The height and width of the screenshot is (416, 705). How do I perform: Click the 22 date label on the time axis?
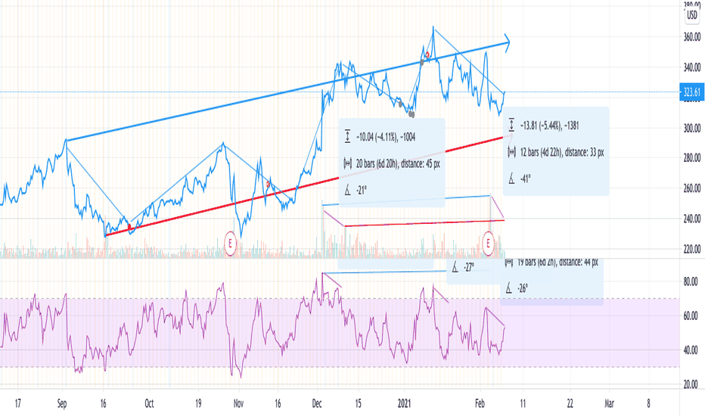[570, 403]
